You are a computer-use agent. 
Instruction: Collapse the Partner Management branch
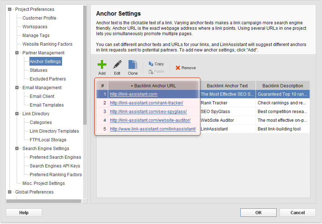pyautogui.click(x=16, y=53)
